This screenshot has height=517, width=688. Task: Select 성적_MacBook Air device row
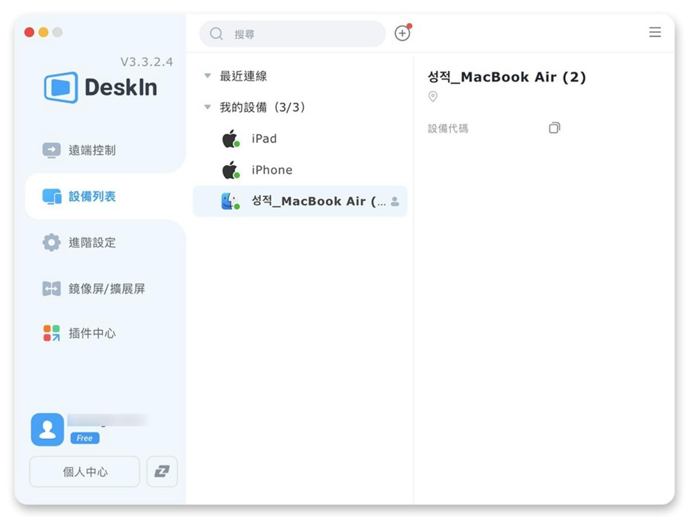(x=300, y=201)
